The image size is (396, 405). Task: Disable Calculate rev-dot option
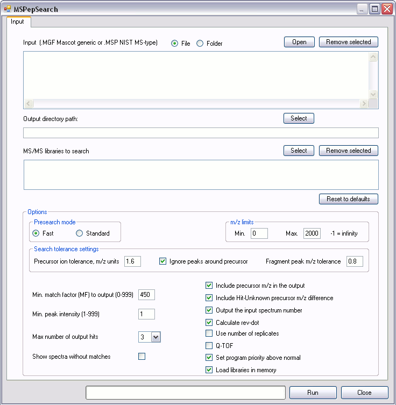[209, 322]
